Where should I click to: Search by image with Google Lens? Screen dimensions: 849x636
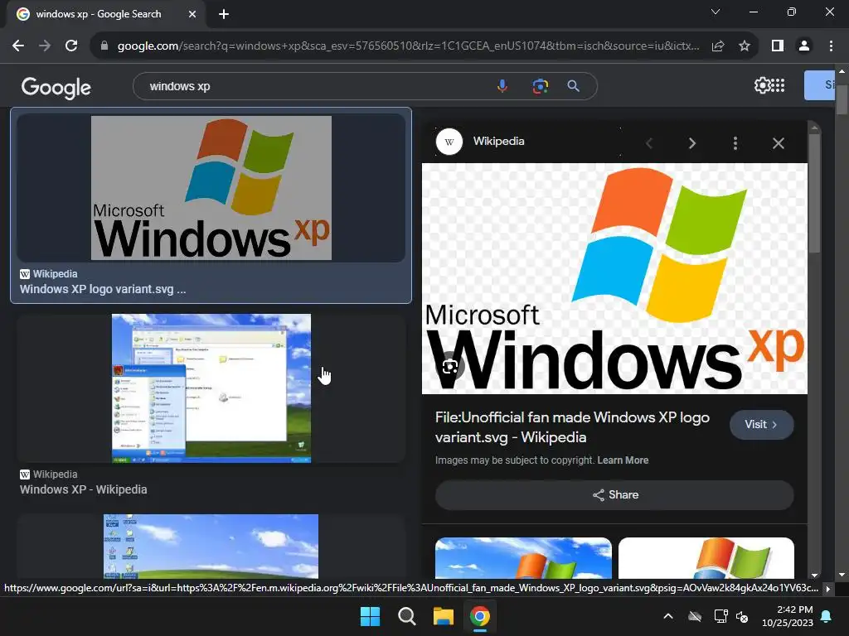540,86
